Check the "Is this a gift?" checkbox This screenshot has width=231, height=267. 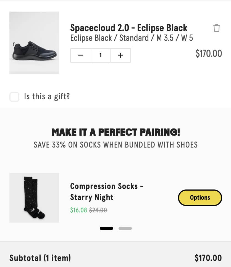(14, 97)
